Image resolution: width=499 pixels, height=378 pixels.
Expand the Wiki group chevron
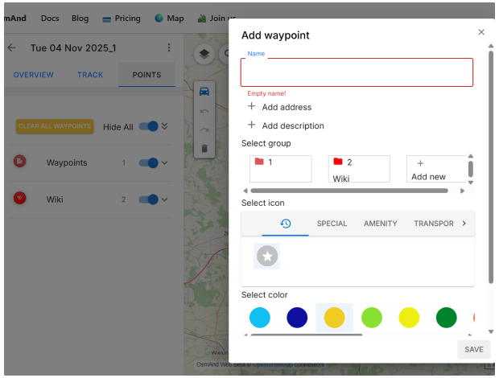pyautogui.click(x=165, y=199)
